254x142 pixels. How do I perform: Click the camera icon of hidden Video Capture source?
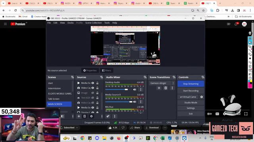[x=79, y=103]
